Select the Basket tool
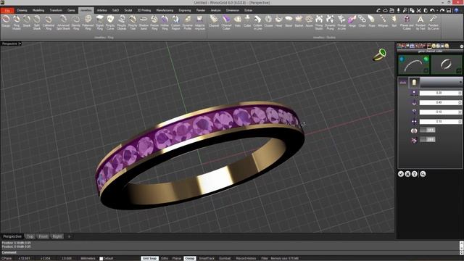464x261 pixels. (299, 22)
